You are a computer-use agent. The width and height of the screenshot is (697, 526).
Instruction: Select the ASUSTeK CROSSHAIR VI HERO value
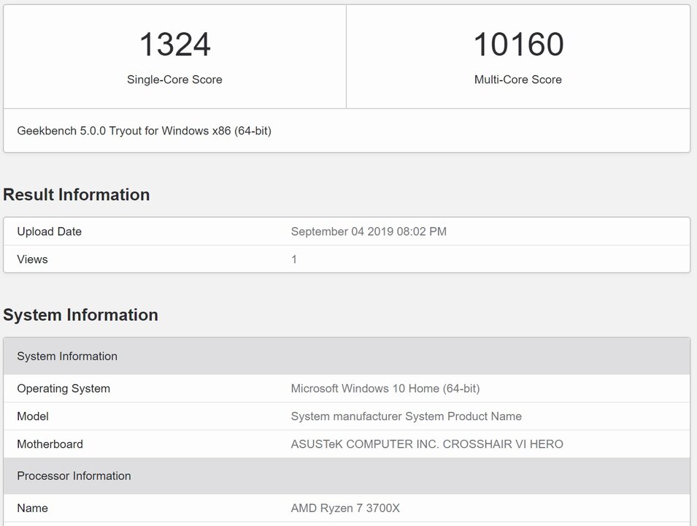[427, 444]
